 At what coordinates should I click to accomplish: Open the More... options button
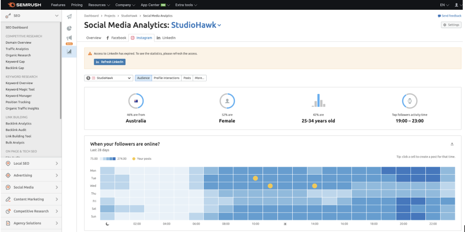(199, 78)
